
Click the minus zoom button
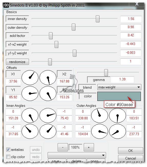[63, 147]
